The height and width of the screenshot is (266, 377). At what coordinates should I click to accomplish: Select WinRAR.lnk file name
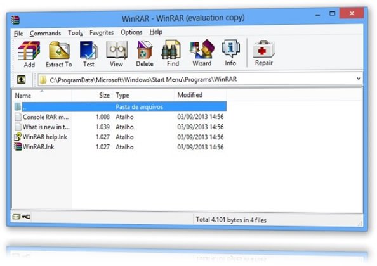[x=39, y=147]
